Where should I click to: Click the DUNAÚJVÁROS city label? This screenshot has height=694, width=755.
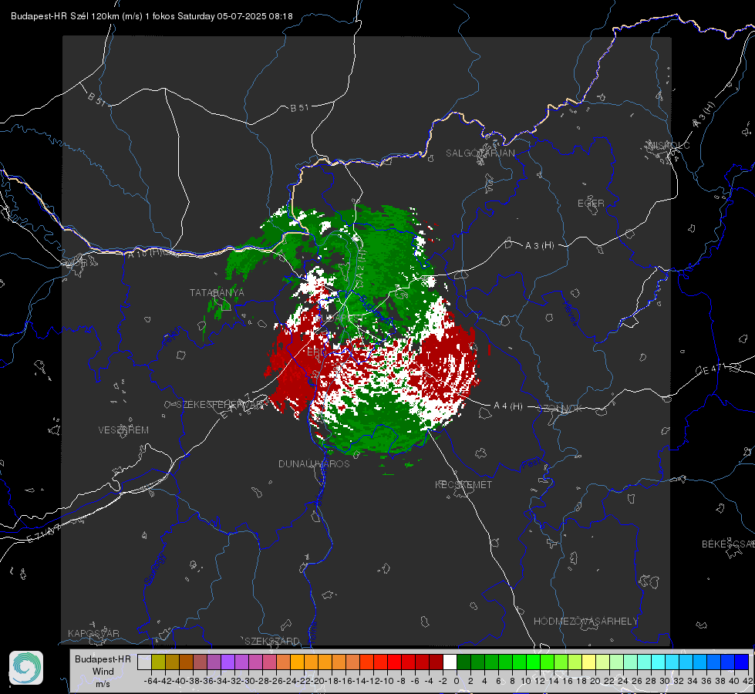(314, 463)
